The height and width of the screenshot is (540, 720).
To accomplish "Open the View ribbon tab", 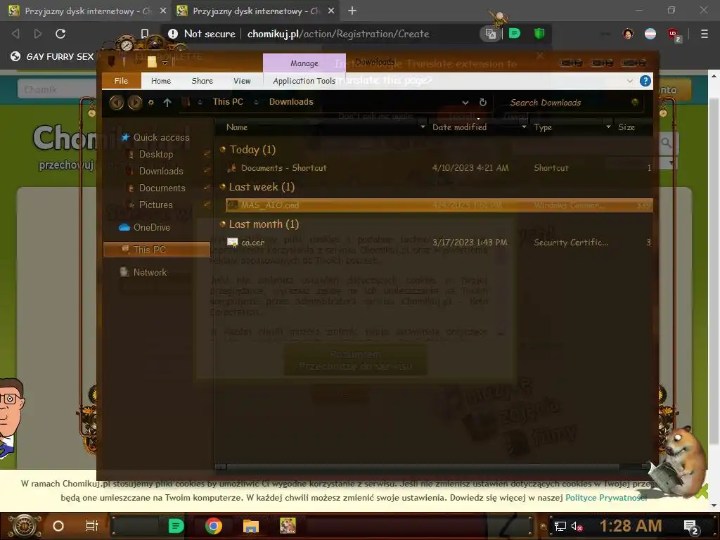I will [242, 81].
